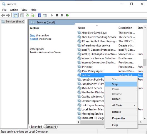Select JumpStart Wi-Fi service row

[x=91, y=84]
